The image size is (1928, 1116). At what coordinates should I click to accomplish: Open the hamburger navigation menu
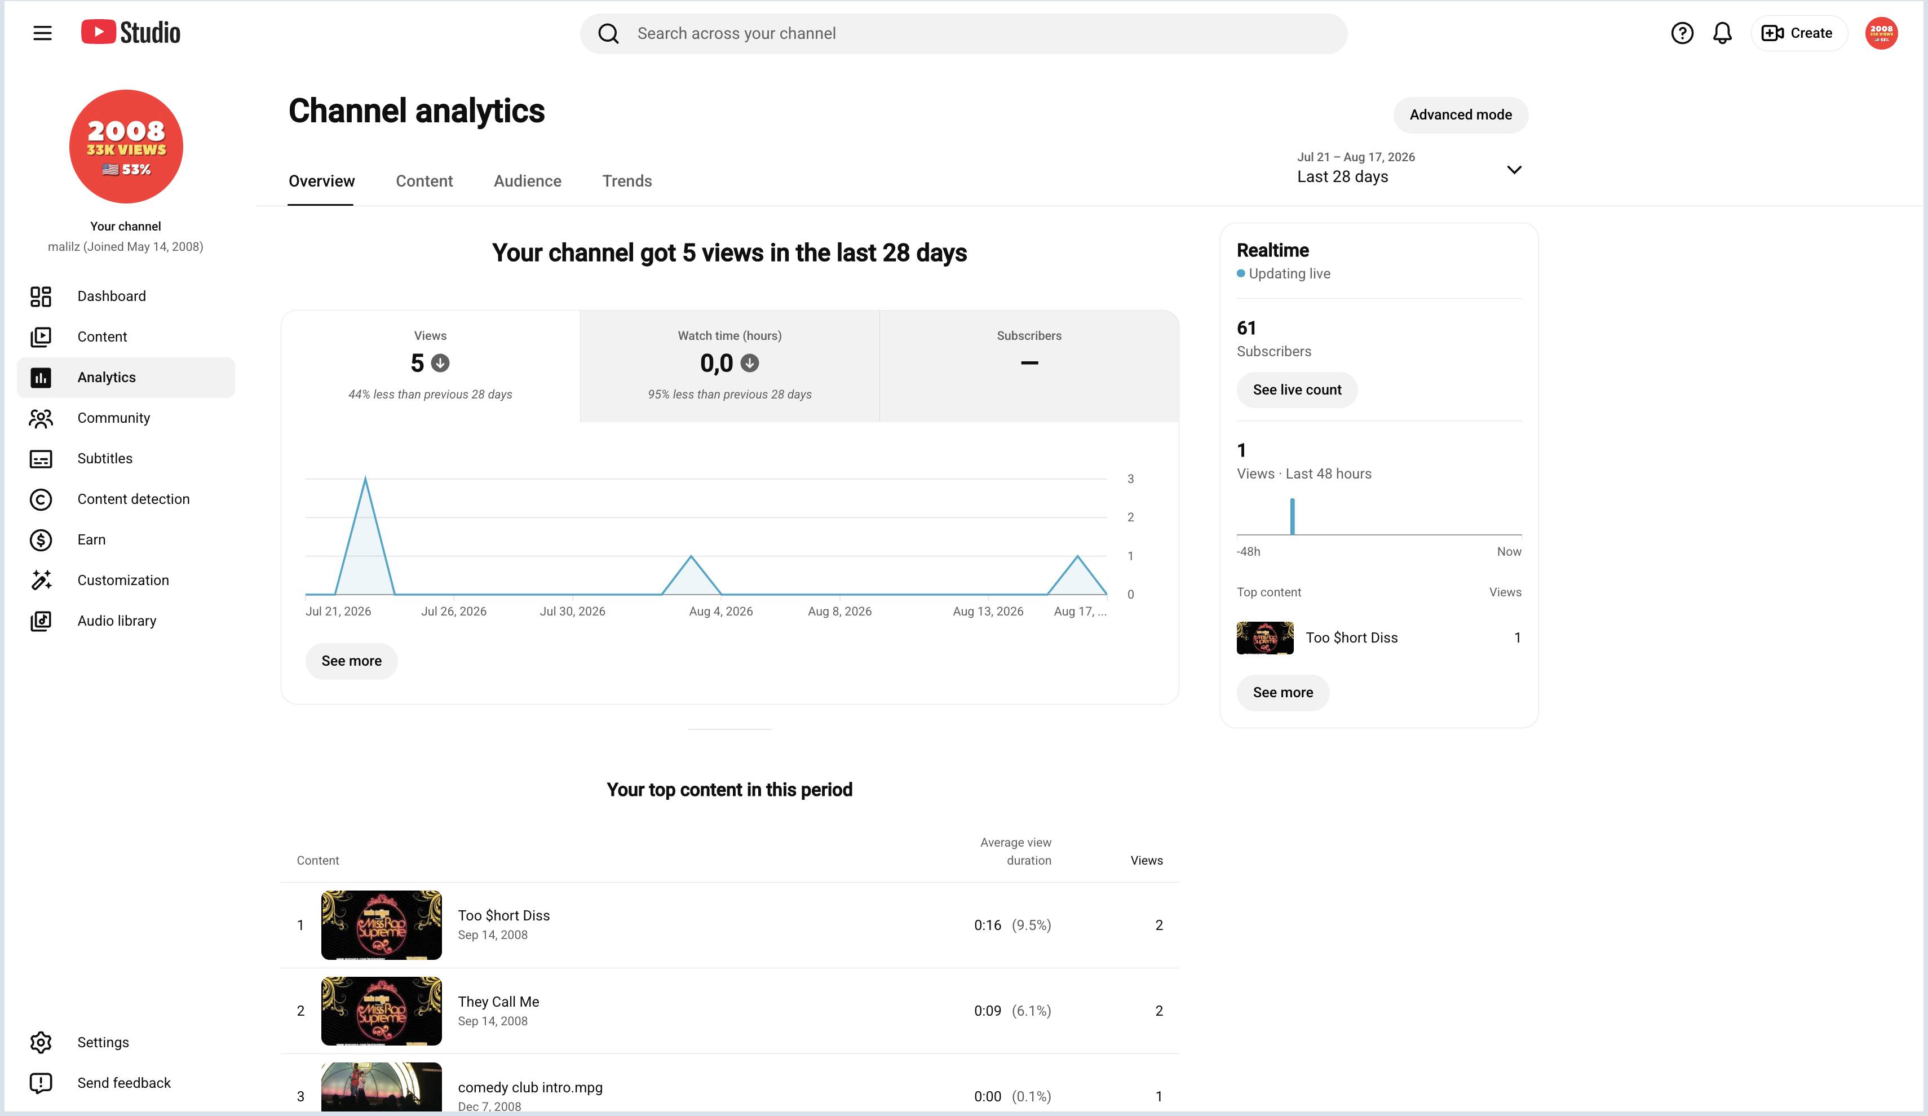click(42, 33)
